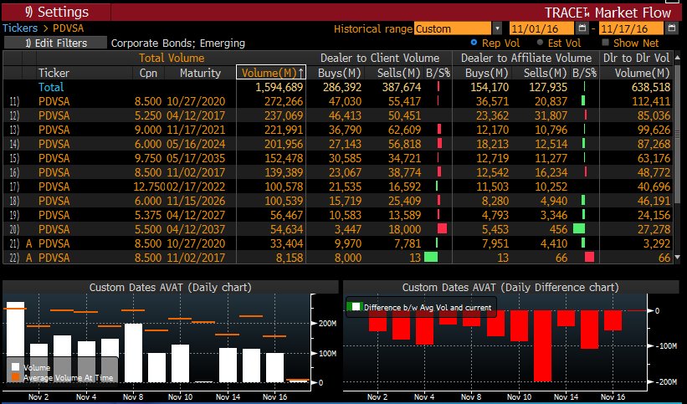Image resolution: width=687 pixels, height=404 pixels.
Task: Click the Maturity column header
Action: [x=200, y=73]
